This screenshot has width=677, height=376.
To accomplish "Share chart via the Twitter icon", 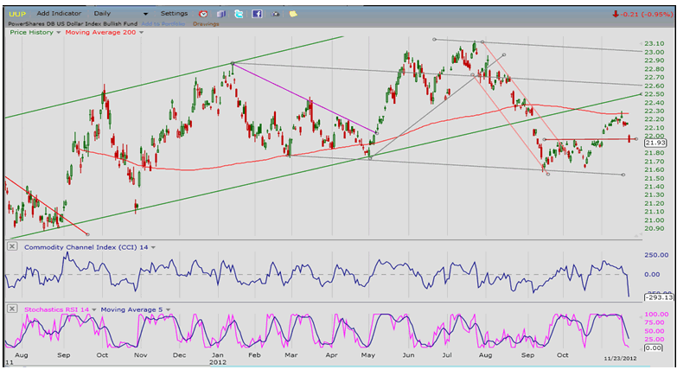I will (239, 14).
